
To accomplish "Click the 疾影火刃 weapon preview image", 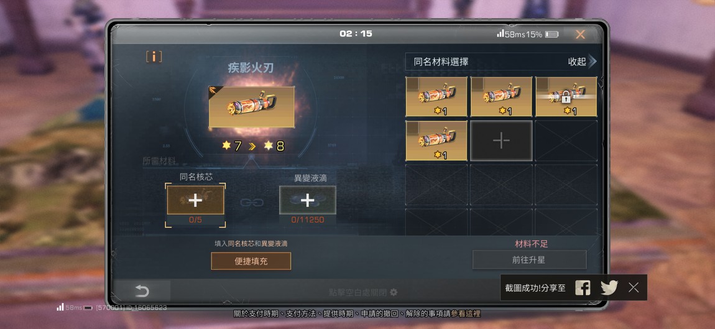I will click(x=251, y=107).
